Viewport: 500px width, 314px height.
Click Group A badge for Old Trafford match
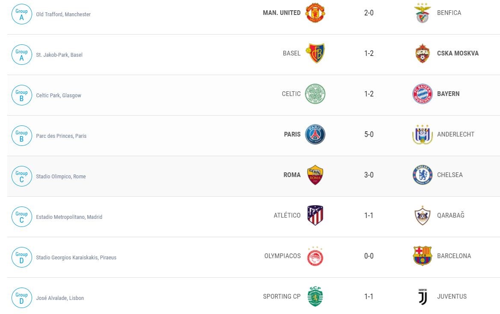[x=21, y=14]
